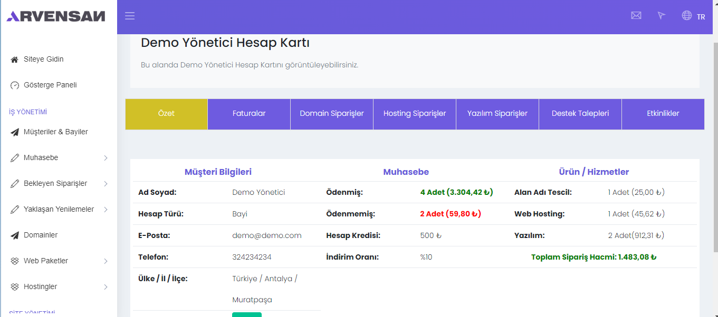
Task: Open Web Paketler sidebar item
Action: (46, 261)
